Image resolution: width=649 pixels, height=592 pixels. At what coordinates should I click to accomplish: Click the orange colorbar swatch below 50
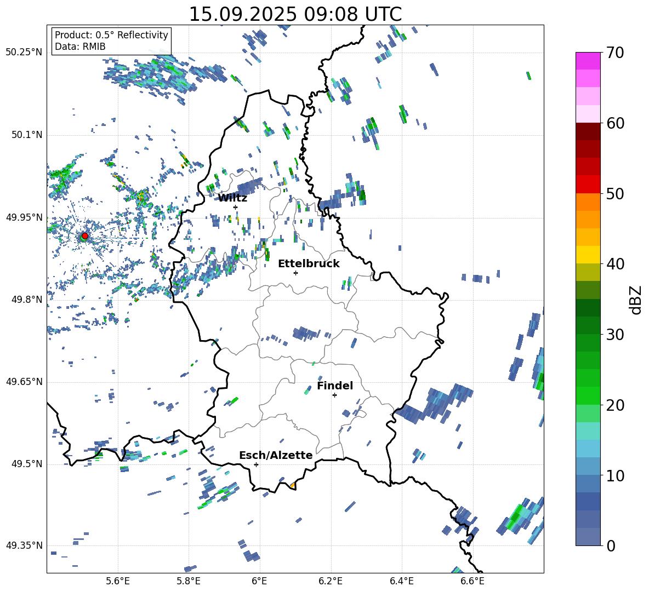[x=588, y=202]
